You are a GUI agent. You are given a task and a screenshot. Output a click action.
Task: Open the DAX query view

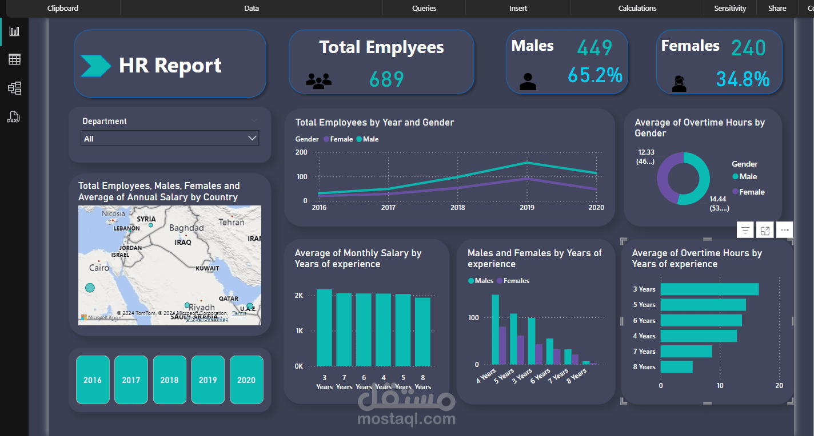pyautogui.click(x=14, y=117)
